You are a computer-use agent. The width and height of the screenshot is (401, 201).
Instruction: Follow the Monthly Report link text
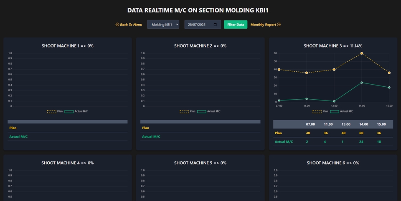(263, 25)
